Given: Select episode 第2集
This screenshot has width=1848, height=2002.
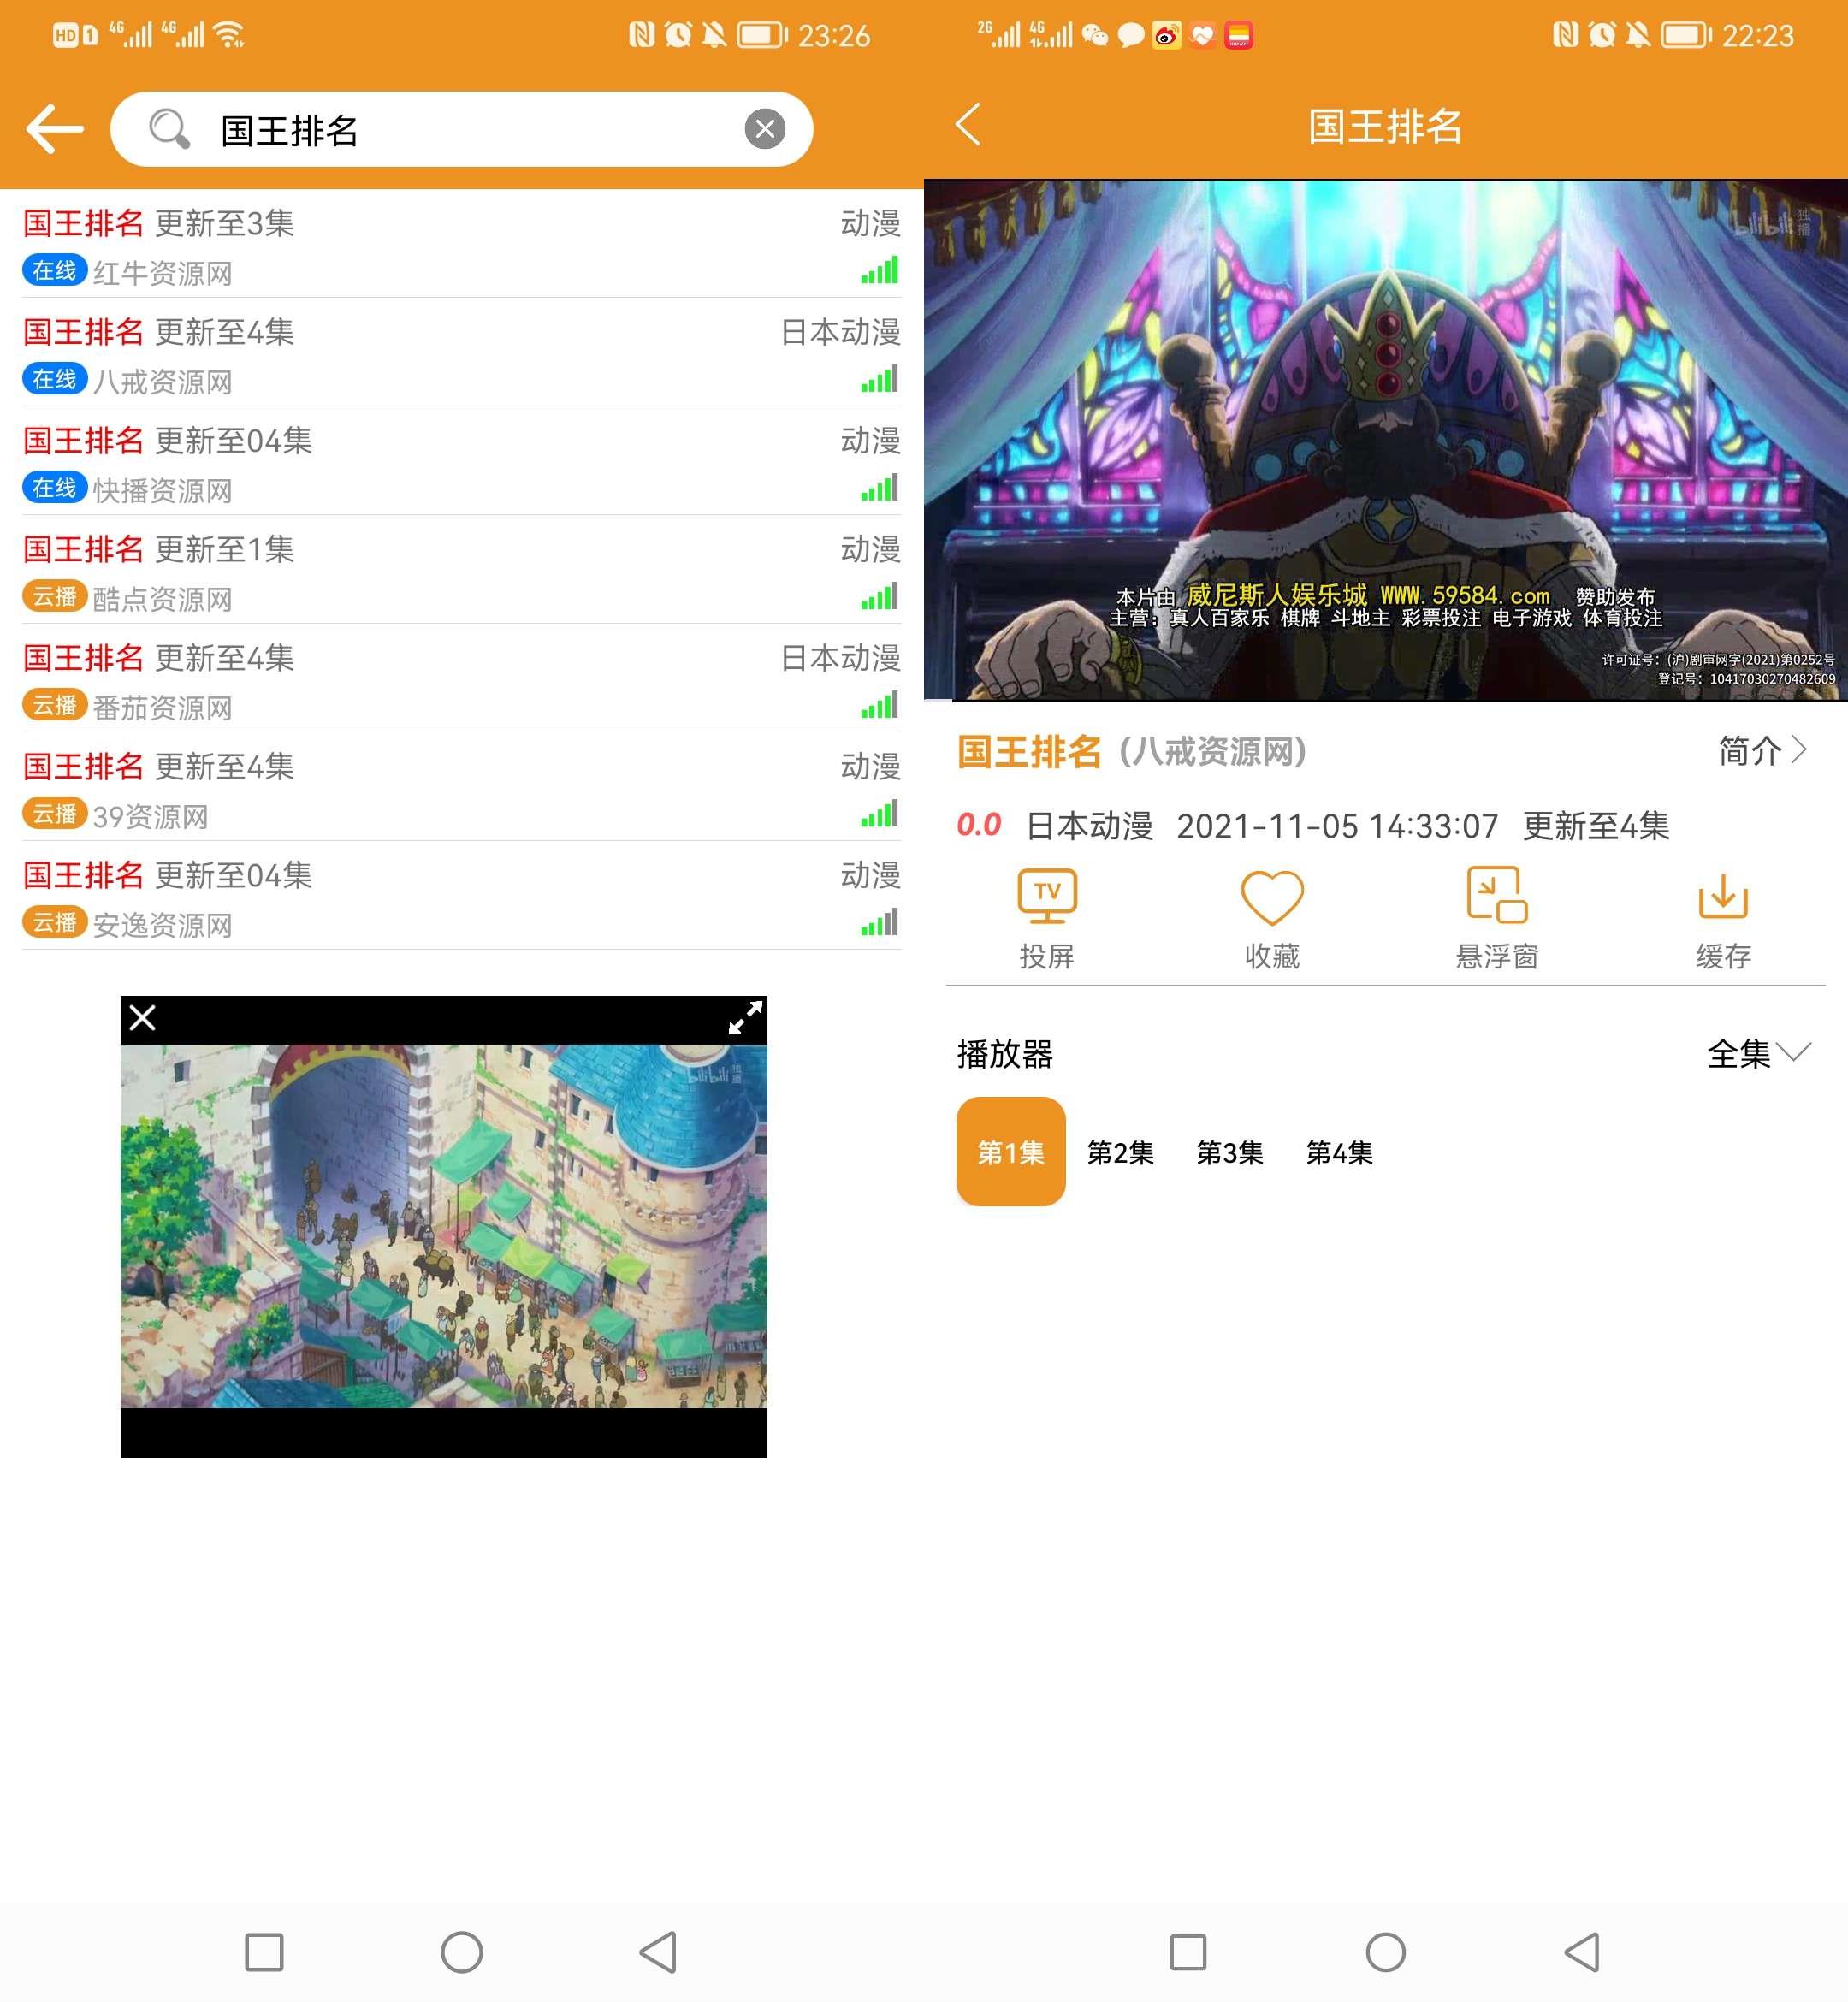Looking at the screenshot, I should (1120, 1152).
